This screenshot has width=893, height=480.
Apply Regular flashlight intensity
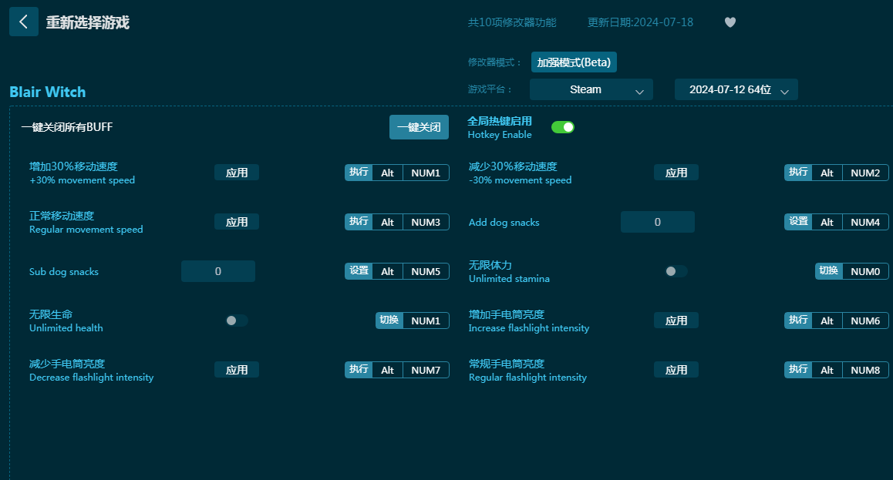coord(676,370)
